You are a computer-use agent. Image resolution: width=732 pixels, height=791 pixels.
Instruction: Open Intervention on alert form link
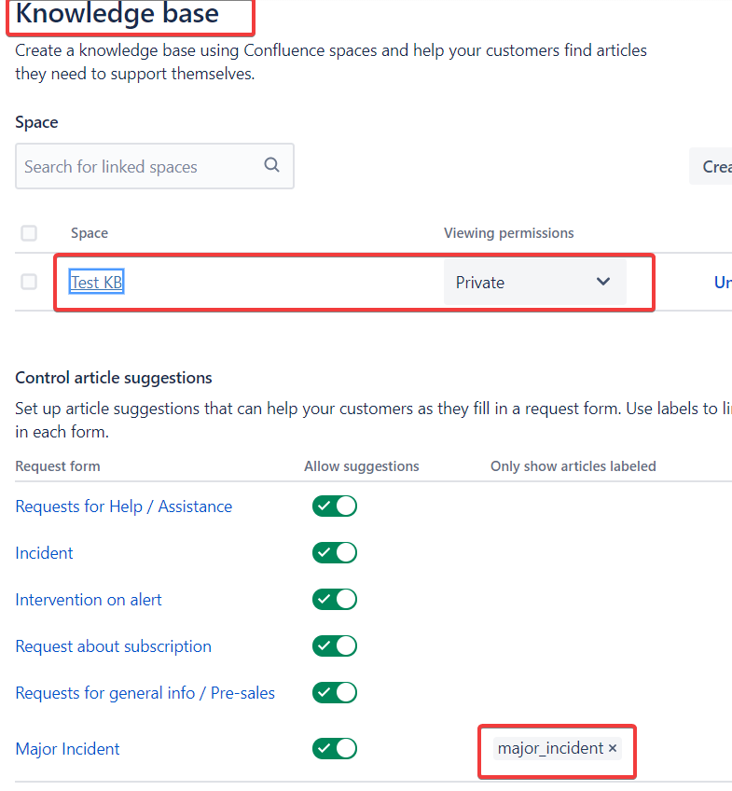89,600
